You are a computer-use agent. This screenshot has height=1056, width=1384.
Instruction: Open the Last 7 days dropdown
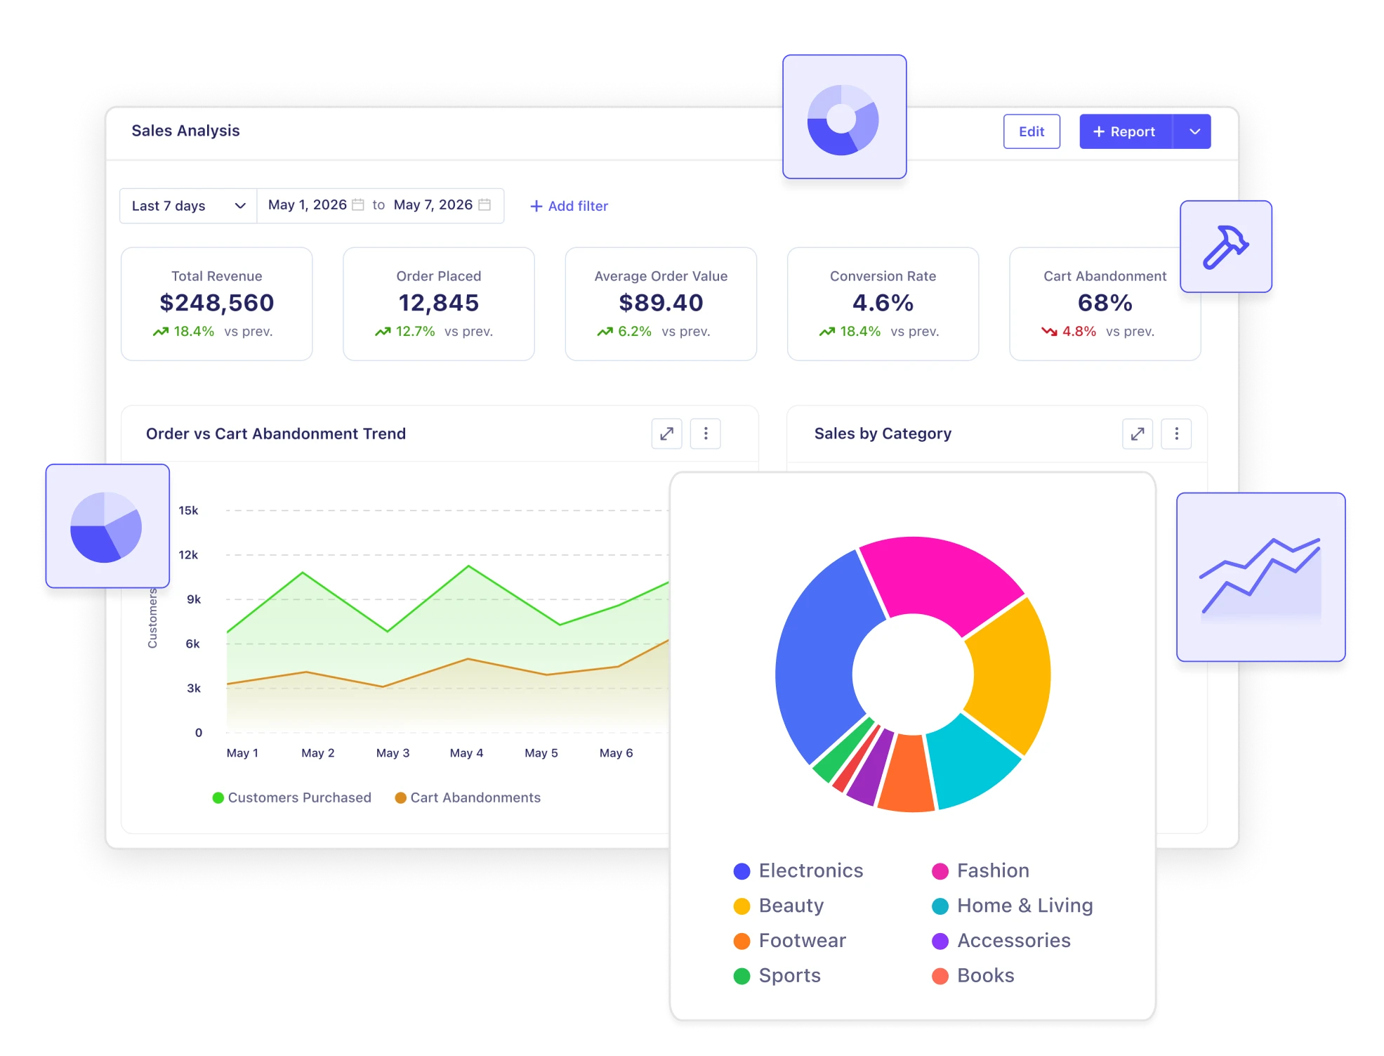coord(188,206)
